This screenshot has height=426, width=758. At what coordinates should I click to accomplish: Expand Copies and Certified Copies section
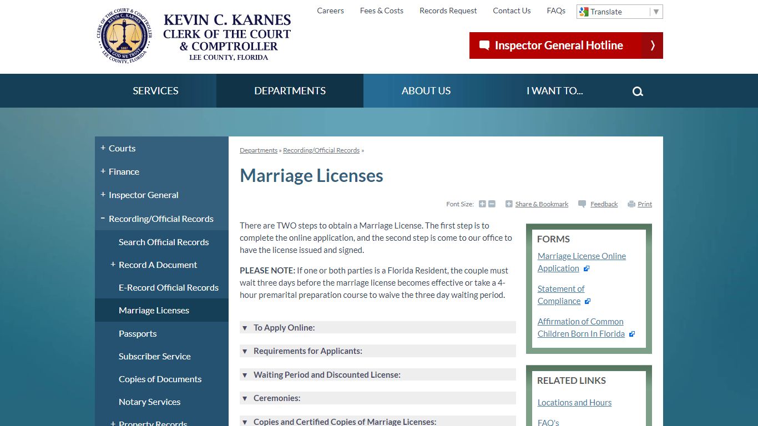(x=378, y=421)
